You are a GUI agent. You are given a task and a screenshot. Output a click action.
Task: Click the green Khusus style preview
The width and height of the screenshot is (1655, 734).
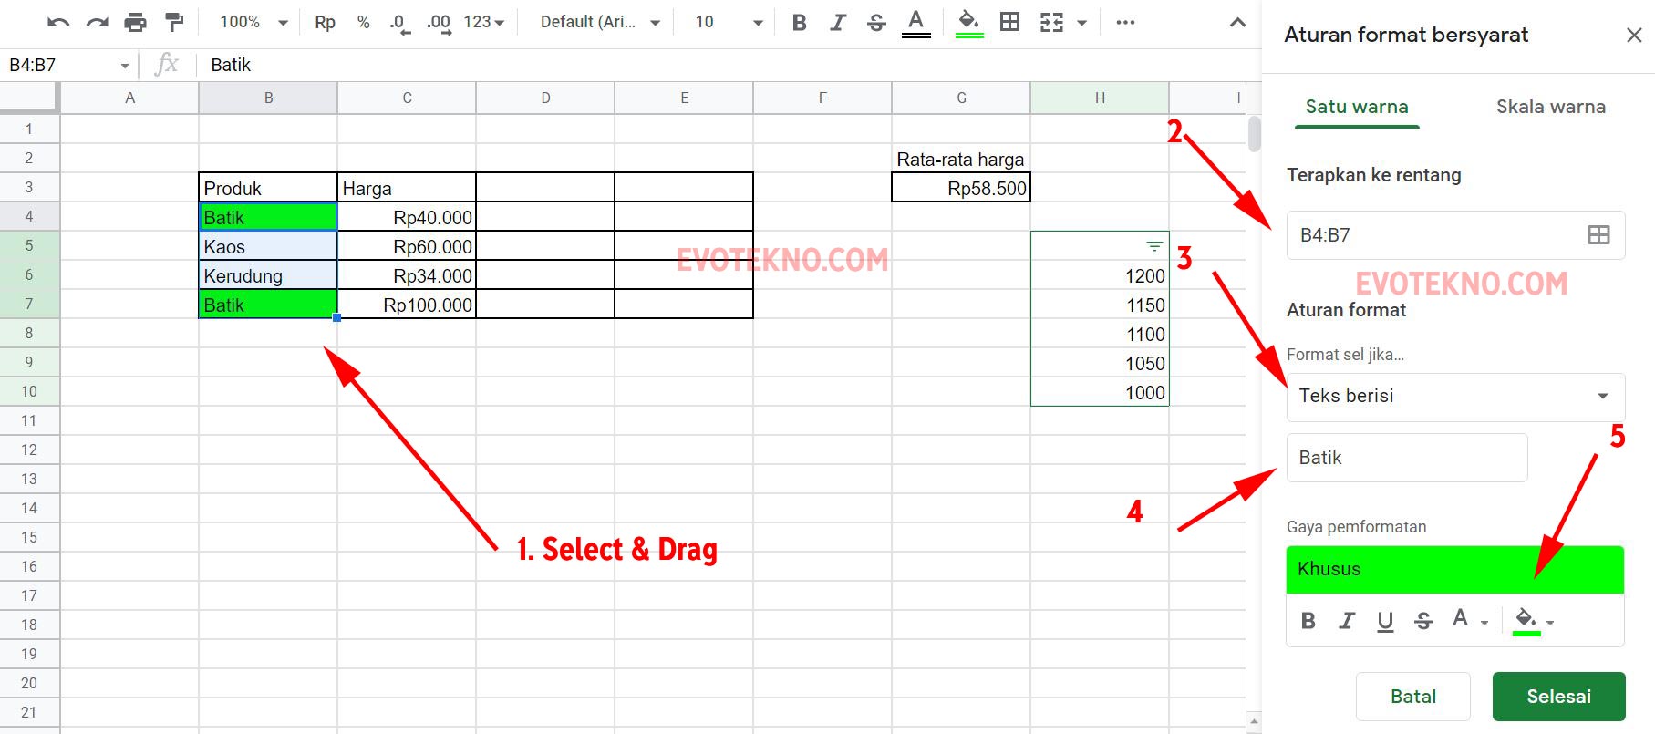[1454, 569]
